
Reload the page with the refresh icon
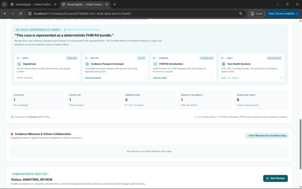(21, 14)
